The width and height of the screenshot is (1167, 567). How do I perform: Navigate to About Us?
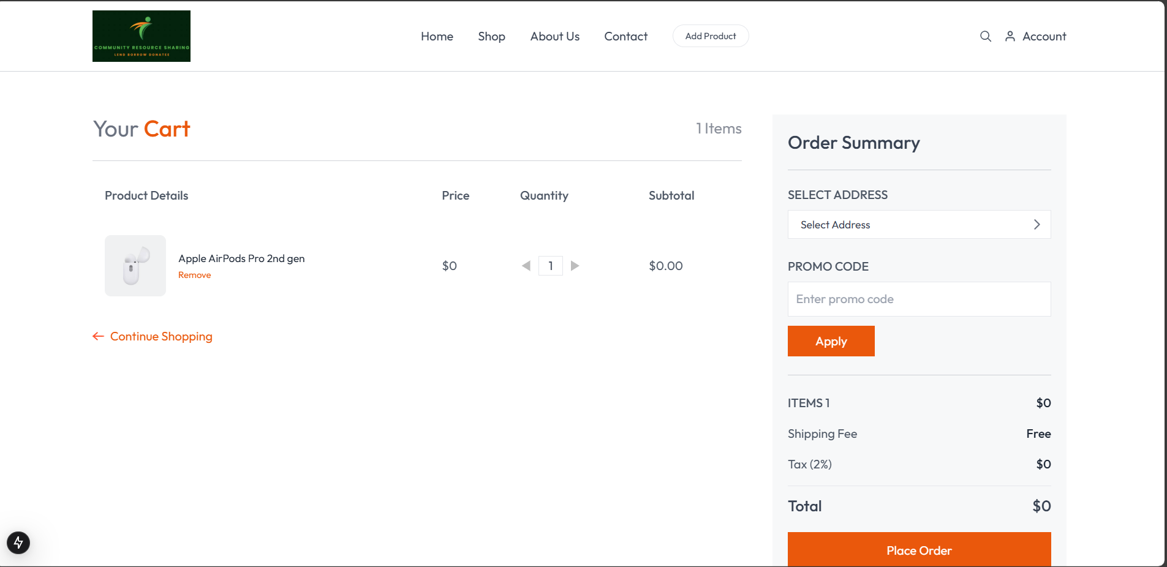coord(555,36)
